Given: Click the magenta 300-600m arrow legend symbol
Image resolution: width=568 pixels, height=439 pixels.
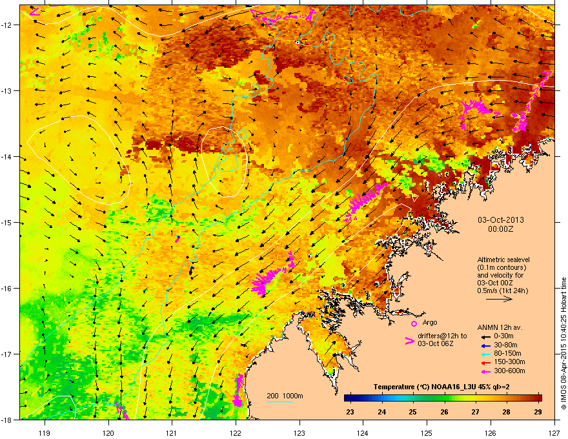Looking at the screenshot, I should point(486,371).
